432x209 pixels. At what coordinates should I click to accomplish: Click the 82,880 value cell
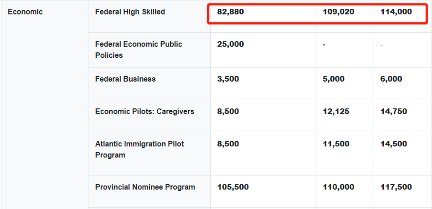click(x=231, y=12)
